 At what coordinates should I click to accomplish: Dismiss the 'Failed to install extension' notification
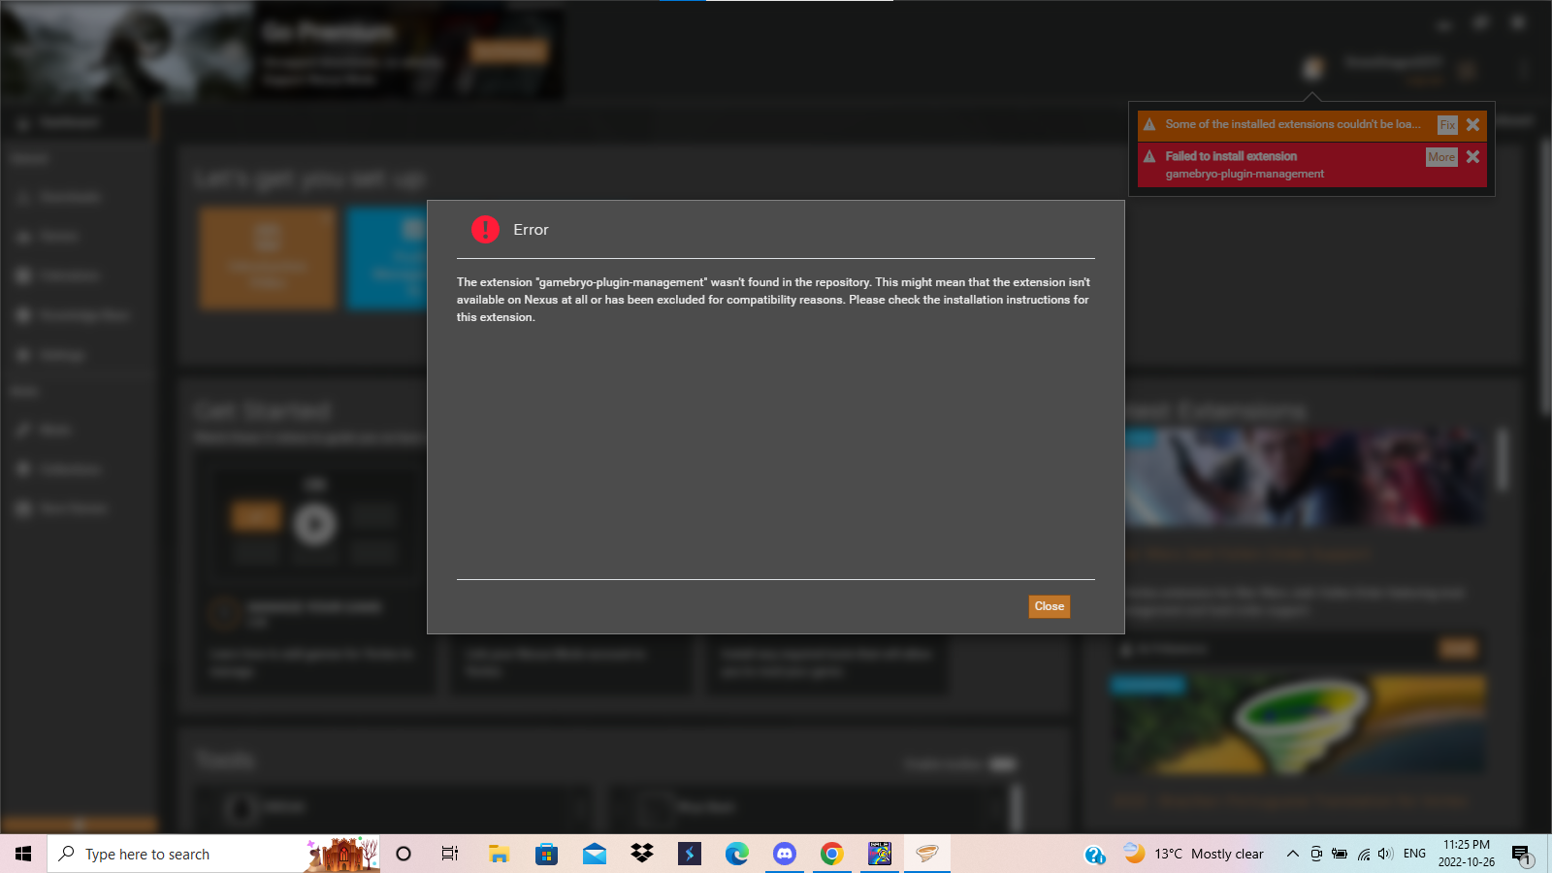pos(1472,156)
